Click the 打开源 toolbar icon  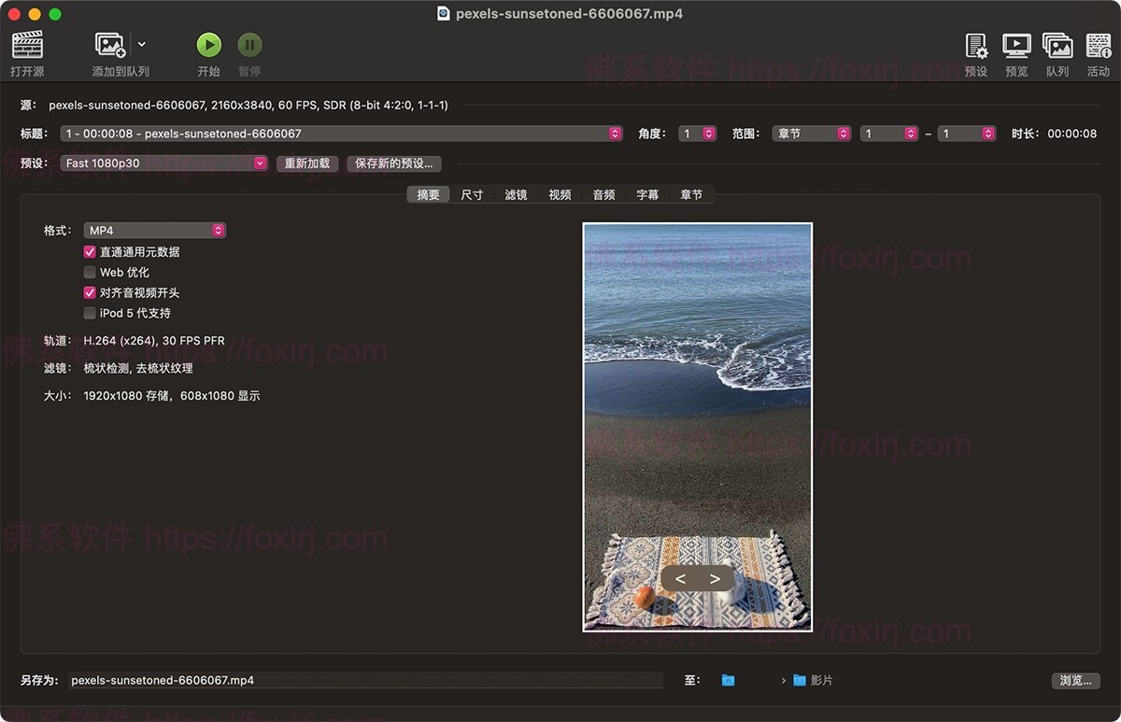pos(27,44)
